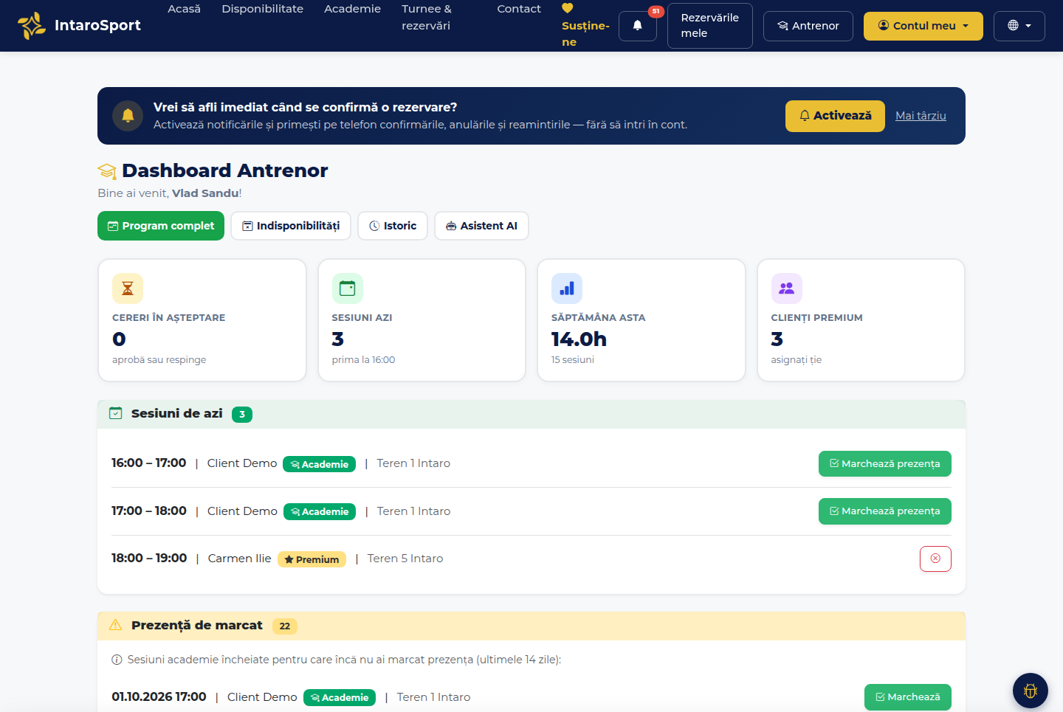This screenshot has width=1063, height=712.
Task: Expand the Contul meu dropdown
Action: (x=923, y=26)
